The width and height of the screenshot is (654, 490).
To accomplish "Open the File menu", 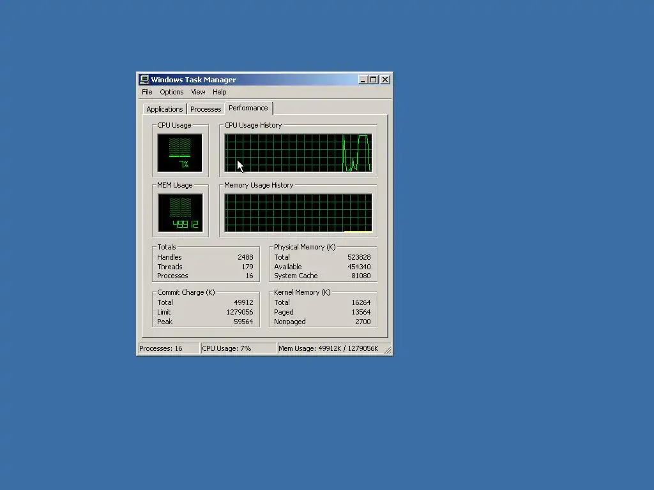I will [x=147, y=92].
